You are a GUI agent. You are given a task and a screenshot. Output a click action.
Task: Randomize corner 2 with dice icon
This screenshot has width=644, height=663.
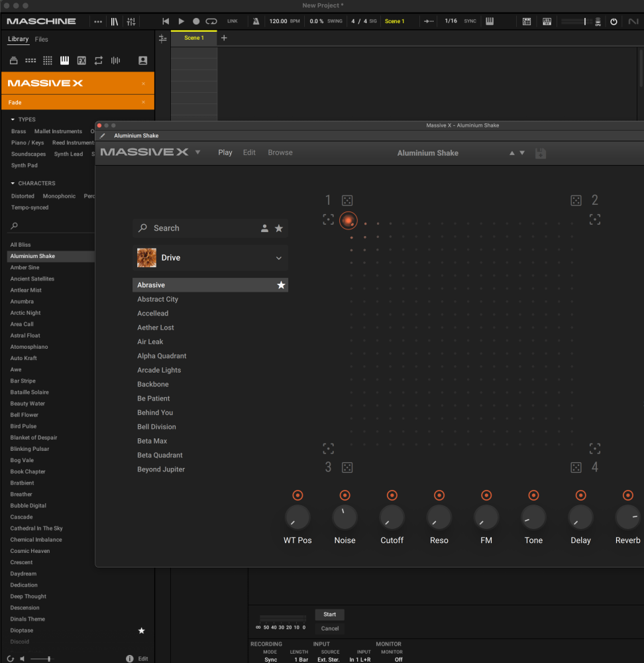pos(576,200)
